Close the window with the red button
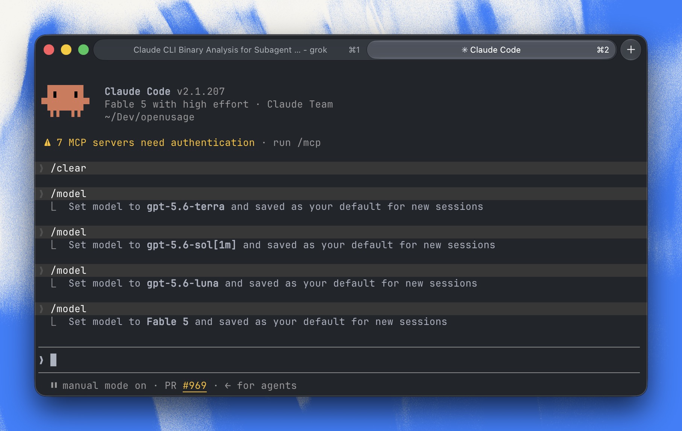682x431 pixels. pos(49,50)
